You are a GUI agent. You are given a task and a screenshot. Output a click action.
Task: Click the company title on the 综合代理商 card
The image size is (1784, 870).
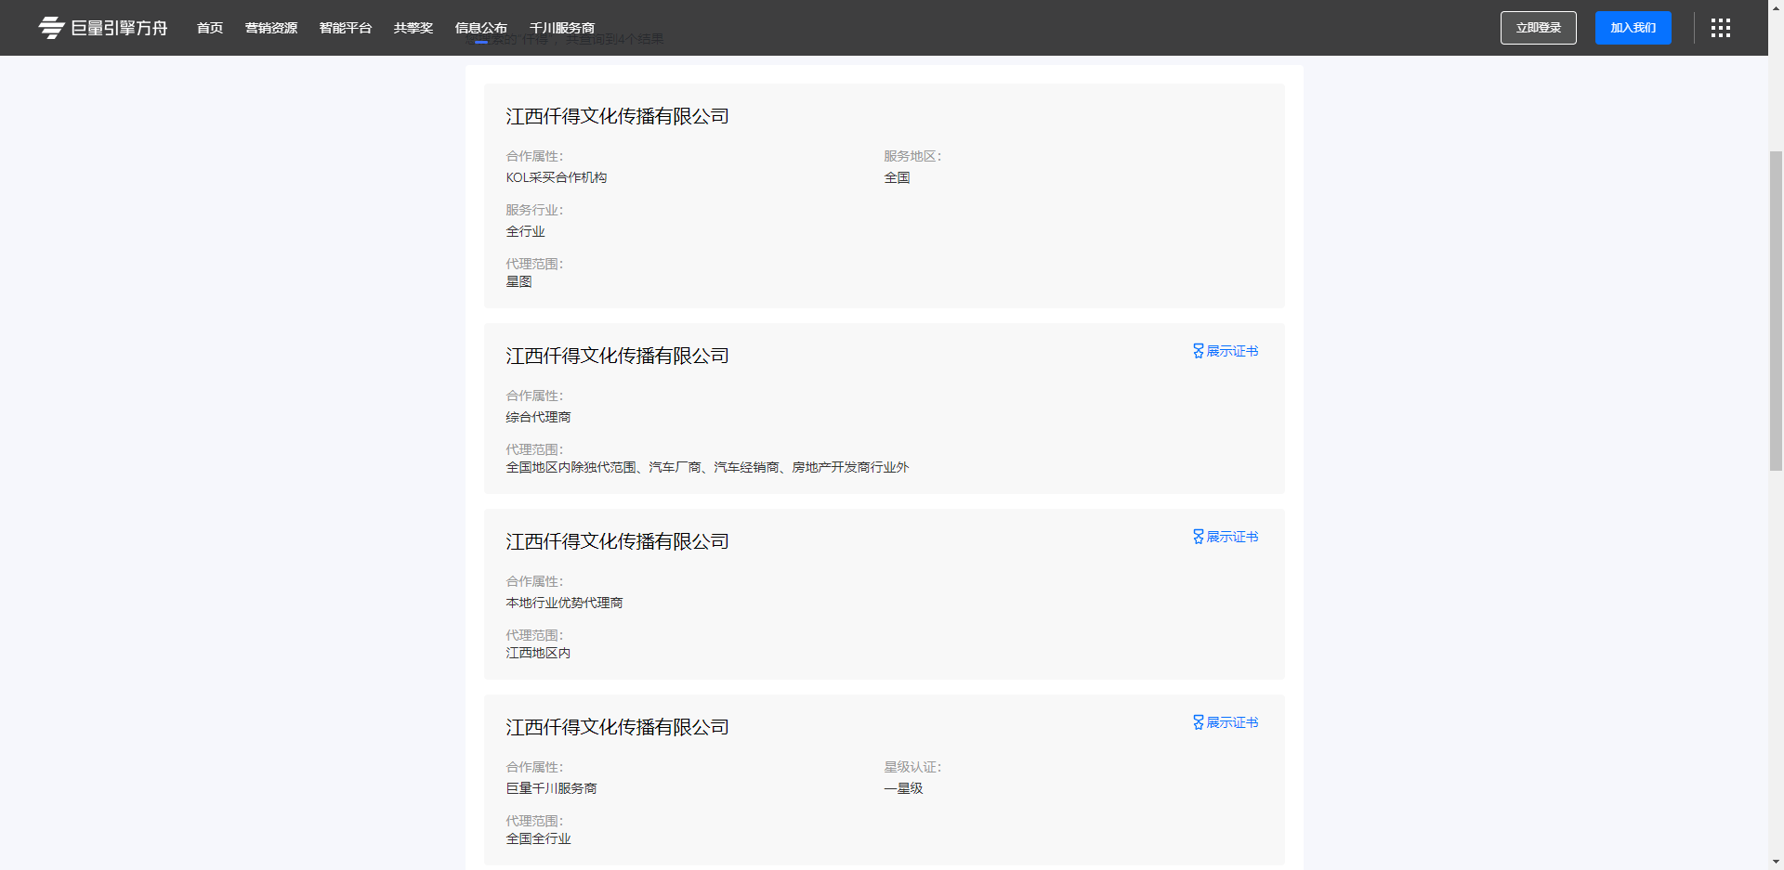tap(617, 356)
